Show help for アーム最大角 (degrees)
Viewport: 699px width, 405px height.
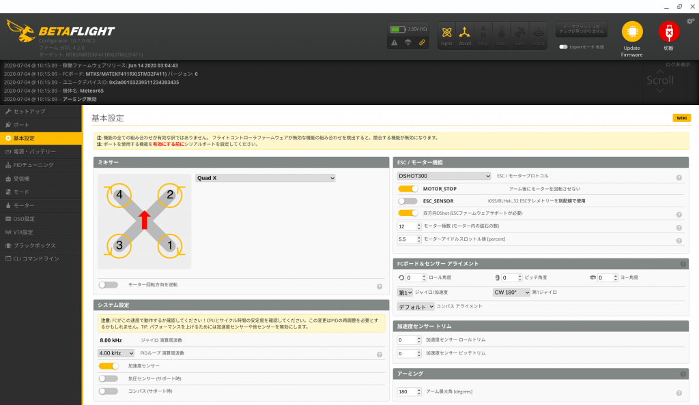679,393
